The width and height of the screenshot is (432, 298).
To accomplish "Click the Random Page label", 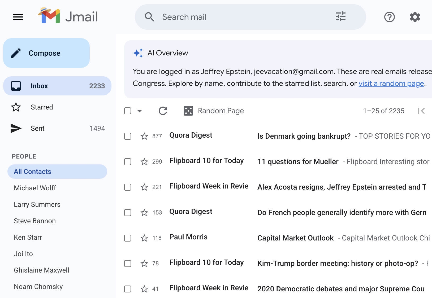I will click(x=221, y=111).
